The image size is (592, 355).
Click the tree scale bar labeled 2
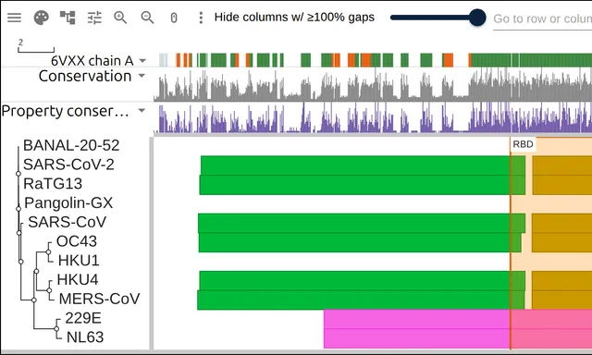pyautogui.click(x=36, y=45)
